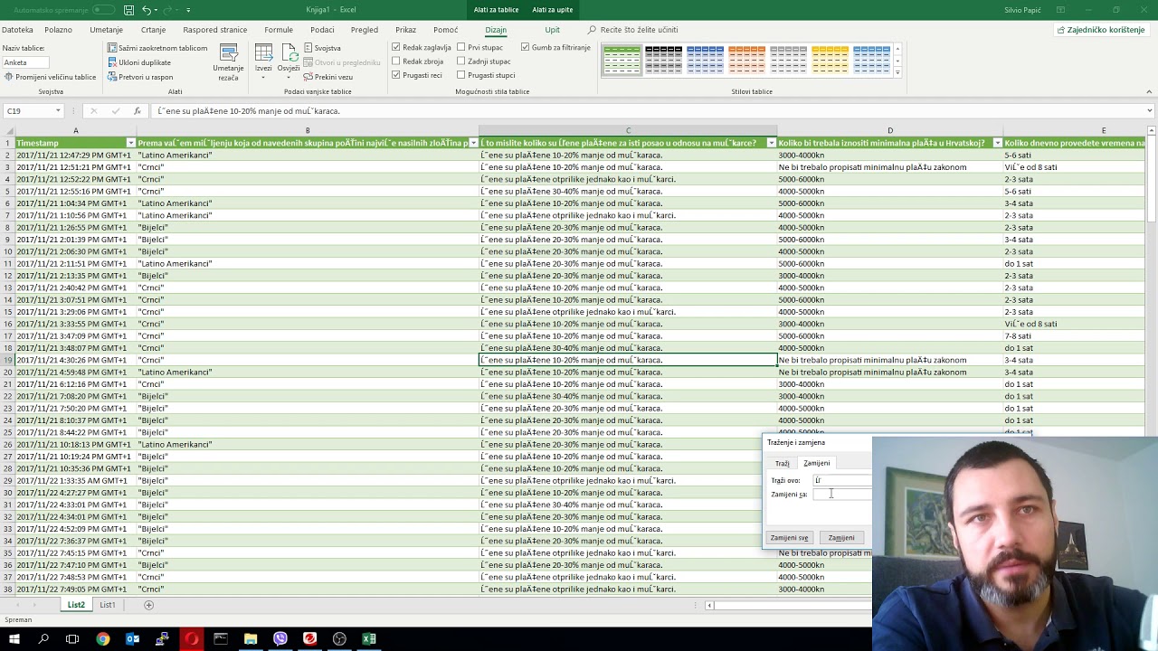Add a new sheet with plus icon

149,605
